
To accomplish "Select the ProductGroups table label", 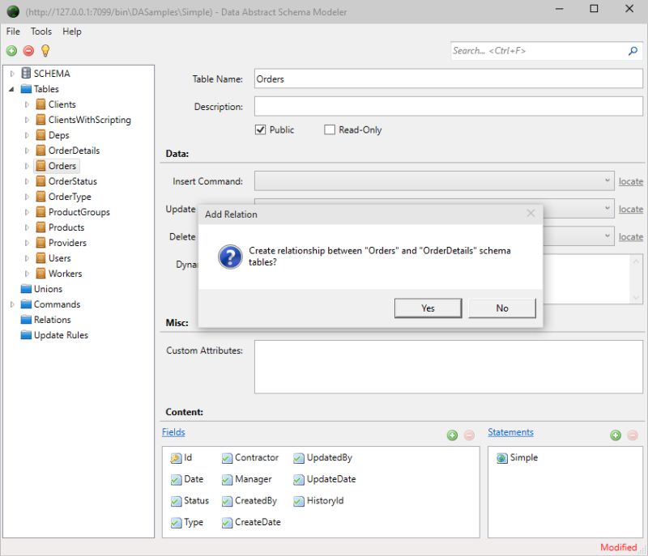I will point(79,212).
